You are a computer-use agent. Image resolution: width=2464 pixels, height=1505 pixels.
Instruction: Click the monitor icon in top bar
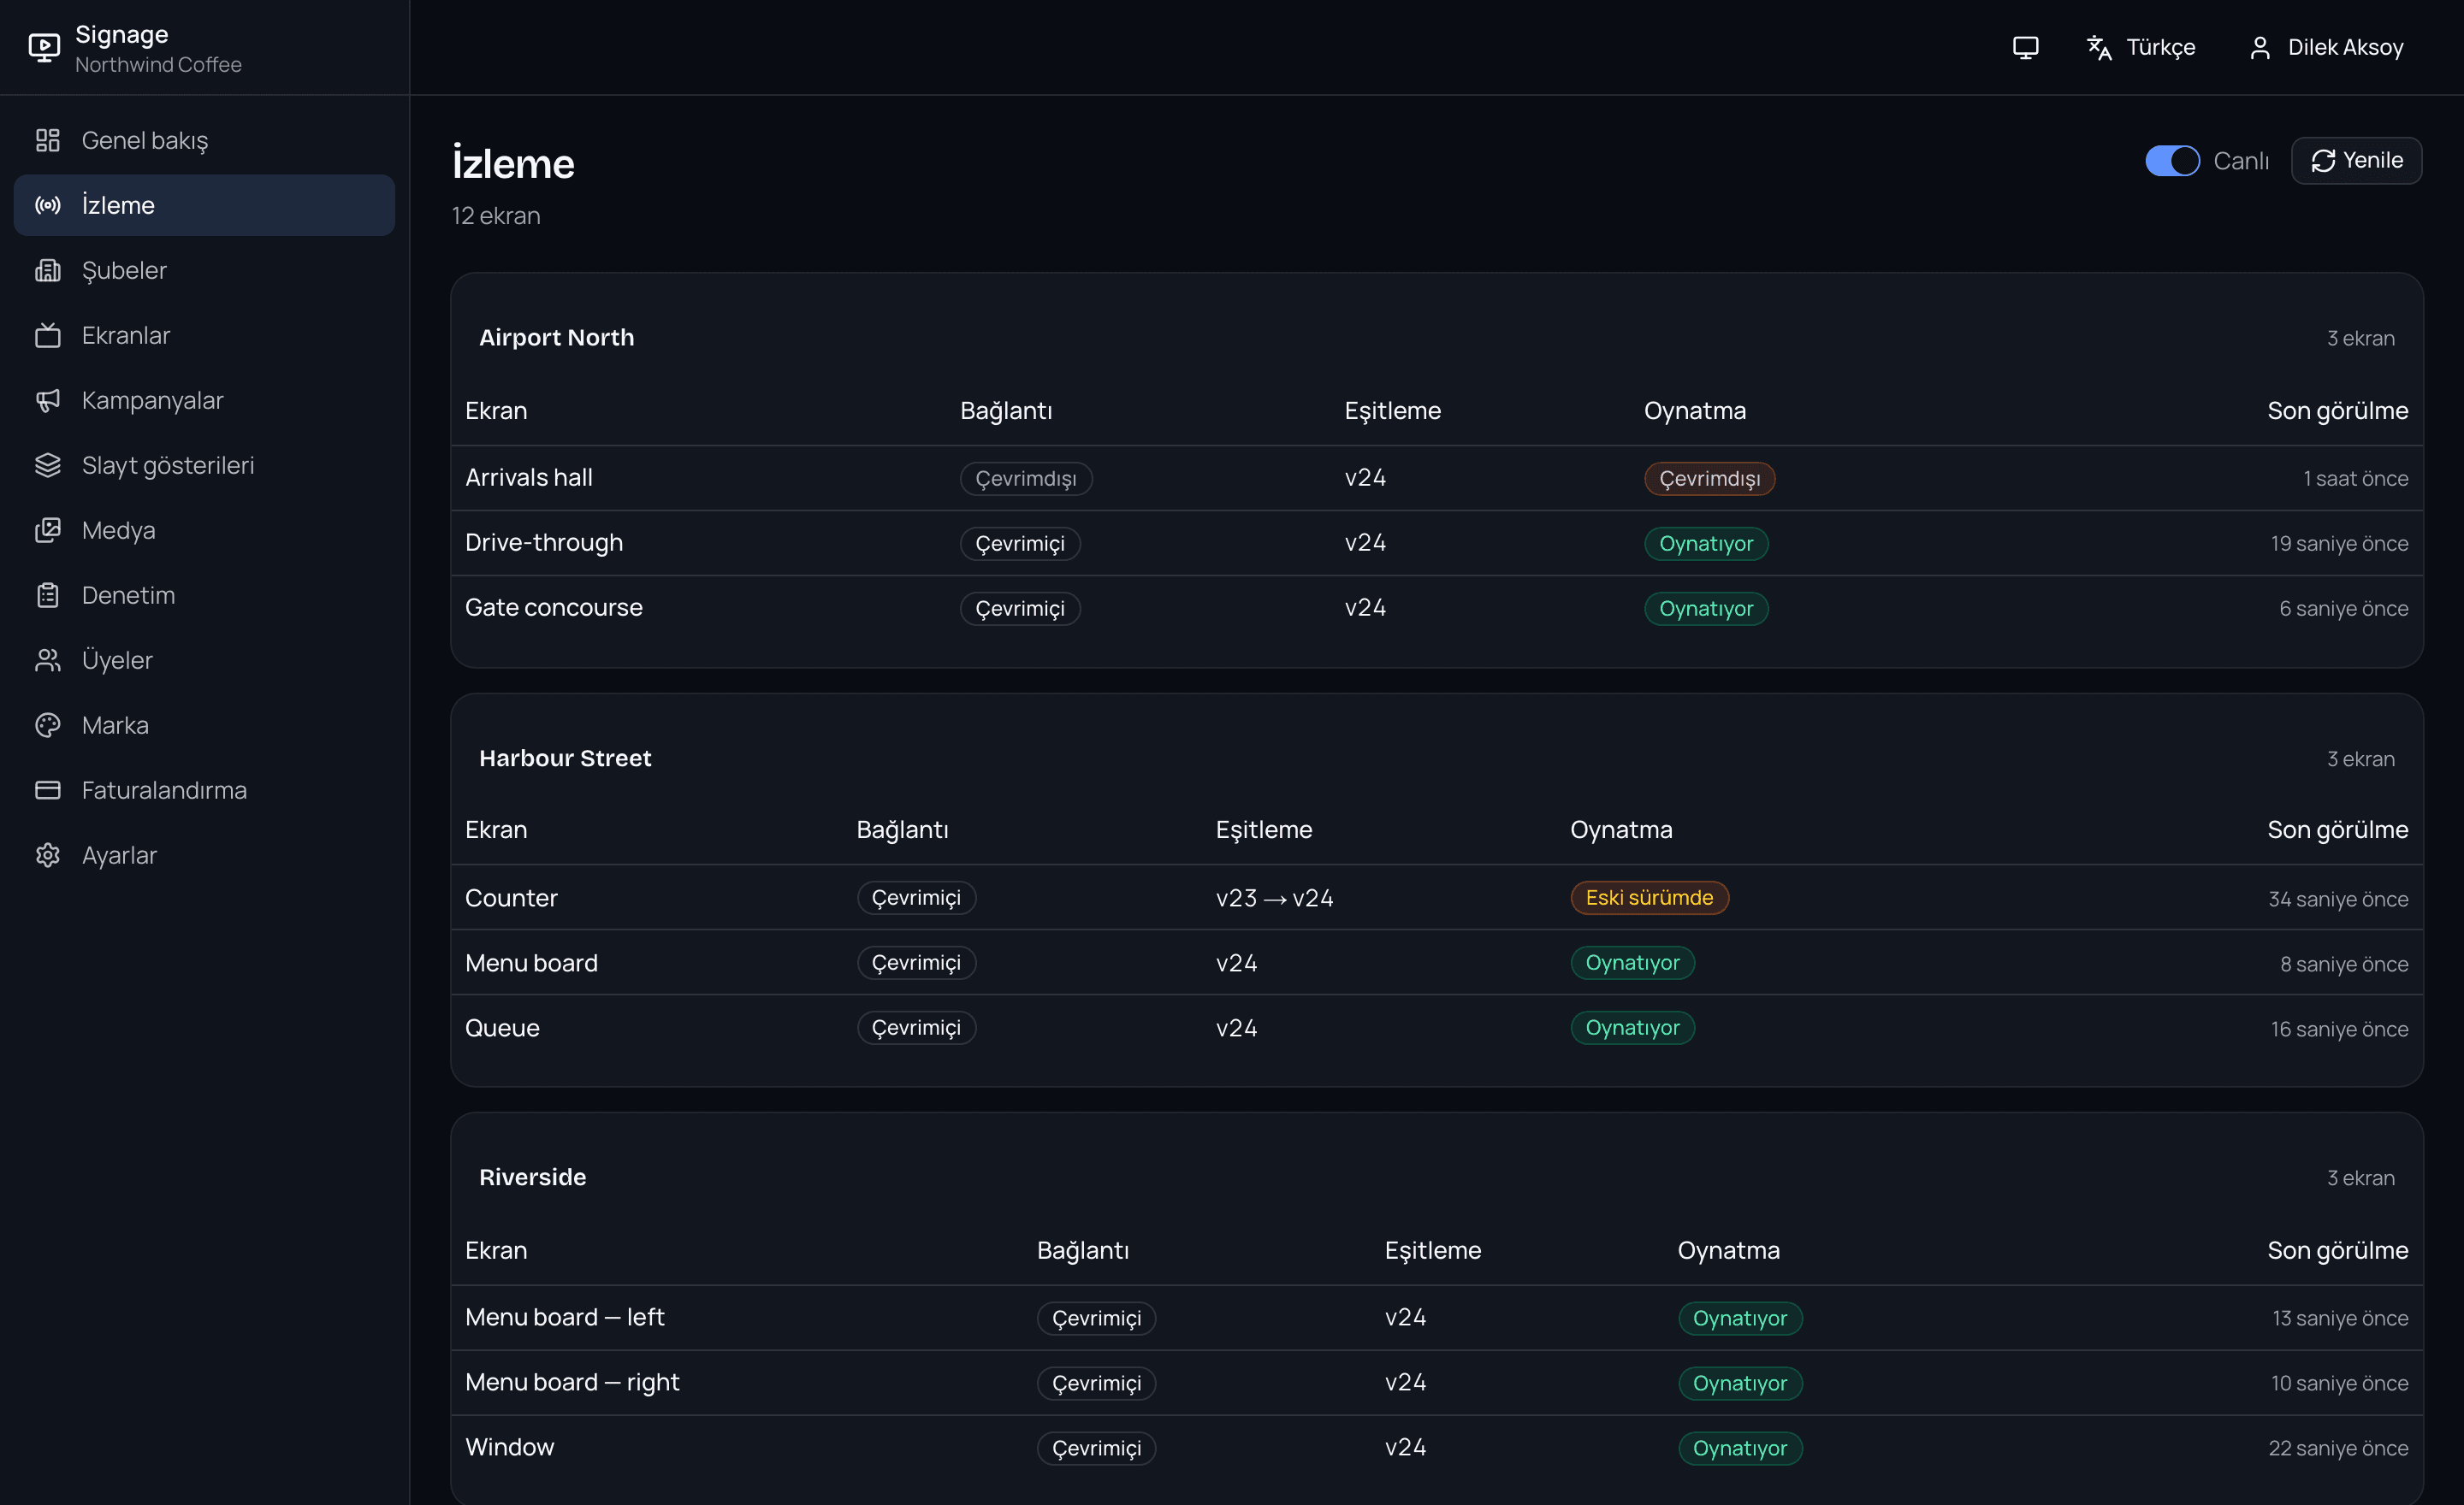pos(2025,47)
